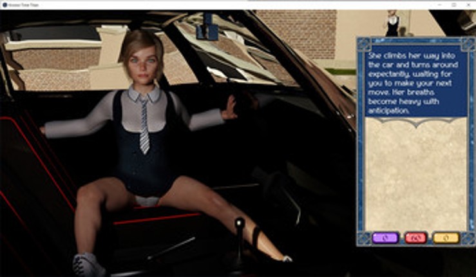Screen dimensions: 476x277
Task: Click the bottom-left corner ornament of panel
Action: pos(363,240)
